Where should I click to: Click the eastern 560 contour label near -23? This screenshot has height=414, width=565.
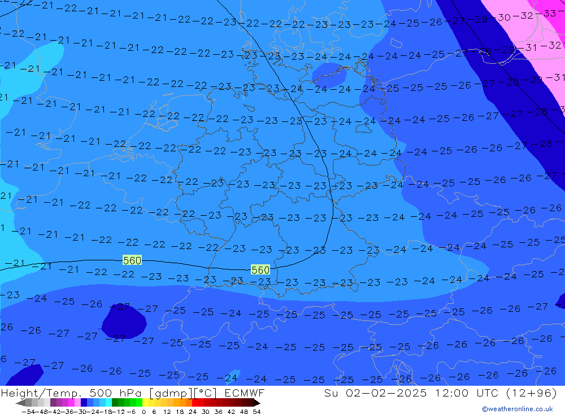pyautogui.click(x=260, y=270)
